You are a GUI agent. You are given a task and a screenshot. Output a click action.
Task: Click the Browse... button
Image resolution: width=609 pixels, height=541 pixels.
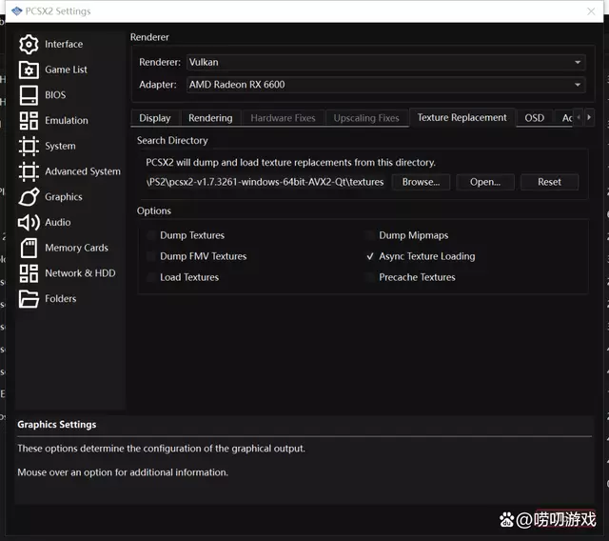click(x=421, y=182)
